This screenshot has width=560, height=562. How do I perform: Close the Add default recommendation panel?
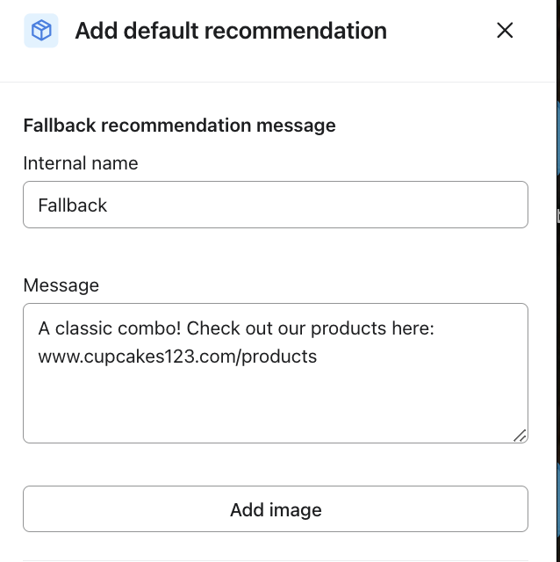point(505,31)
